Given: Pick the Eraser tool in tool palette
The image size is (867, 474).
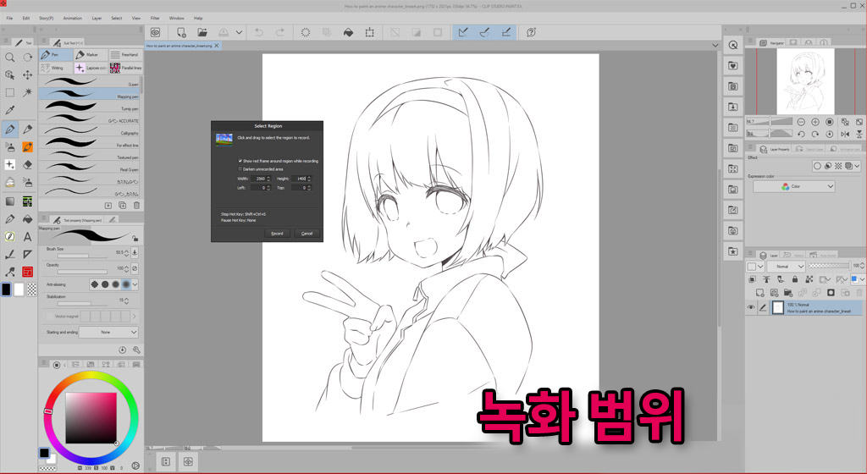Looking at the screenshot, I should point(28,165).
